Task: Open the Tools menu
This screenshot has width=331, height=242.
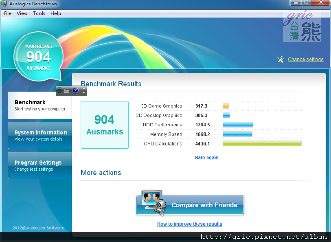Action: pyautogui.click(x=39, y=13)
